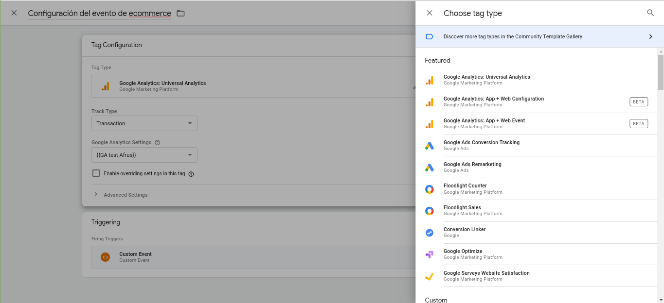Click the folder icon beside the tag name
Image resolution: width=664 pixels, height=303 pixels.
(x=180, y=13)
